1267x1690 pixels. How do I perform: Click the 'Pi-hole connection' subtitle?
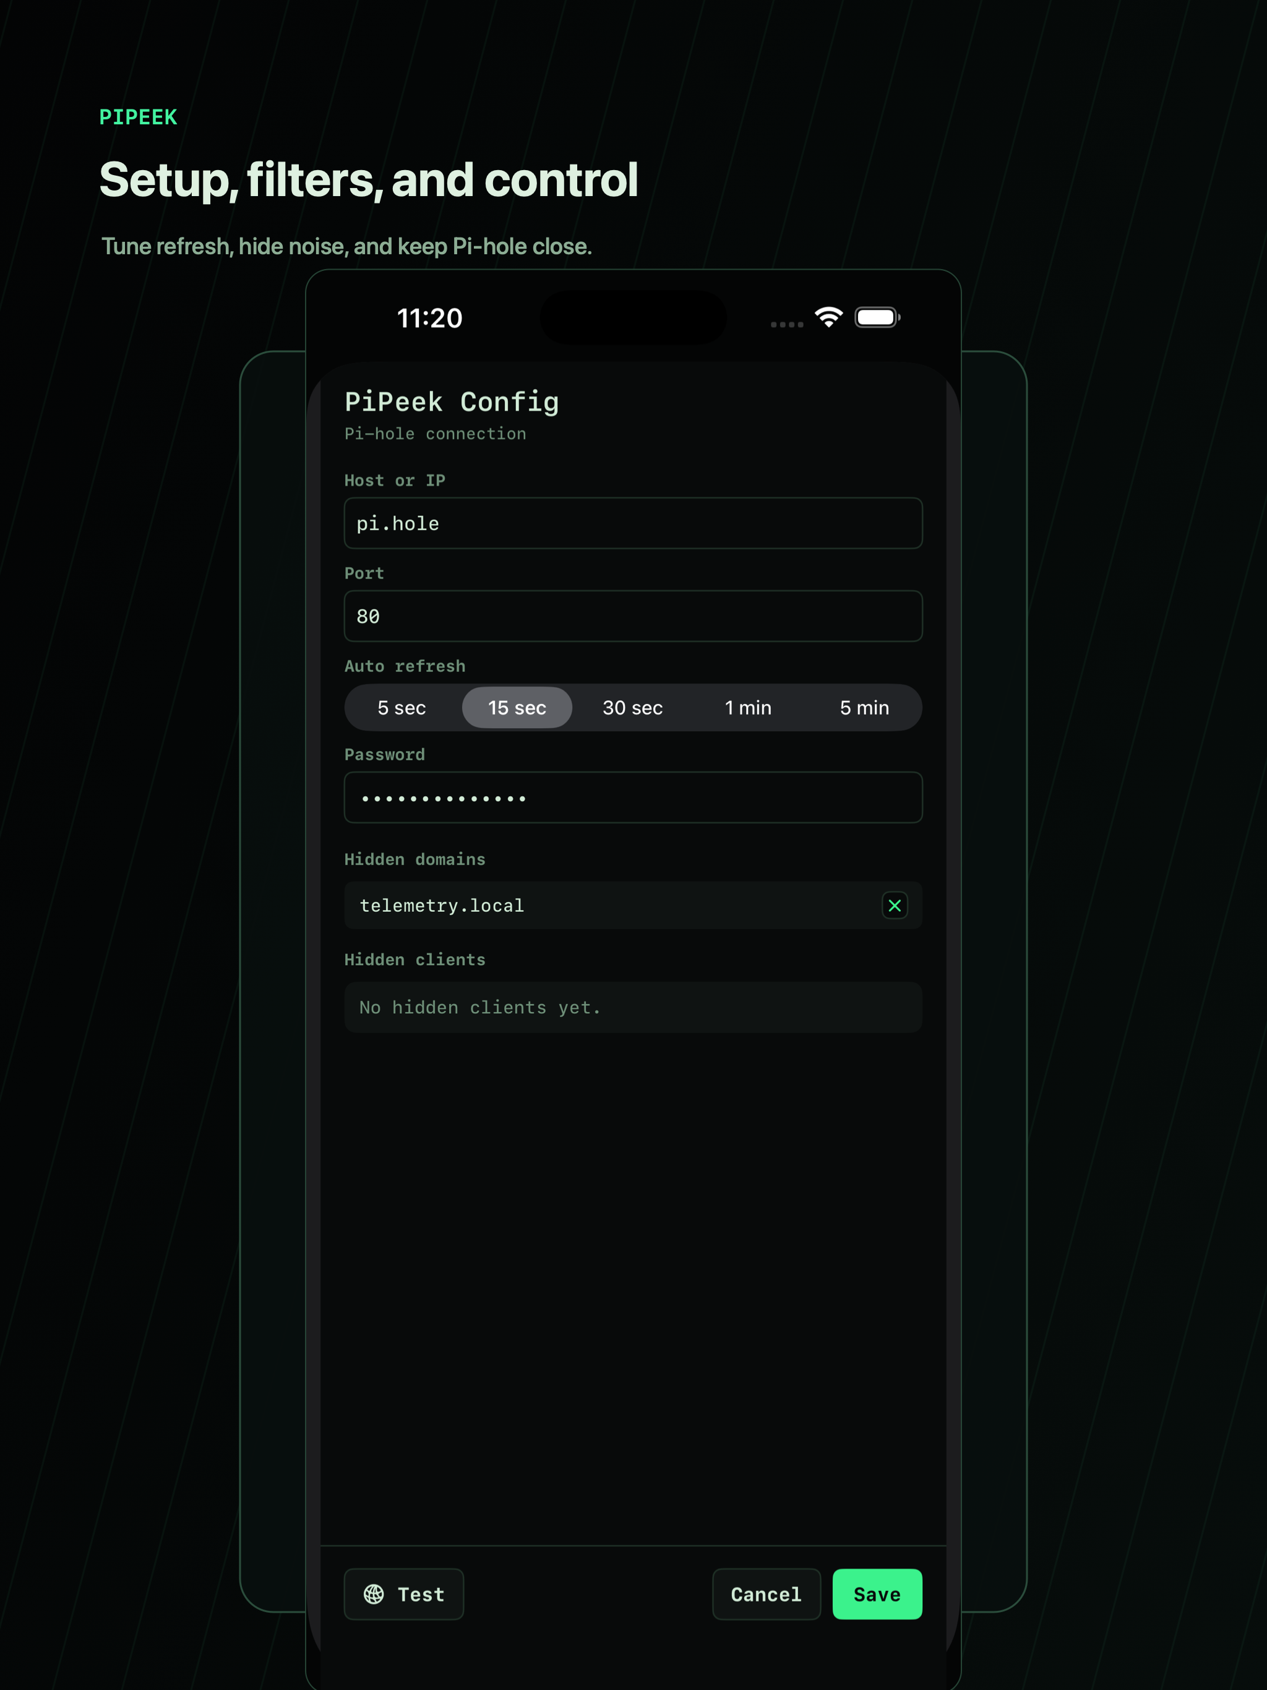(435, 434)
